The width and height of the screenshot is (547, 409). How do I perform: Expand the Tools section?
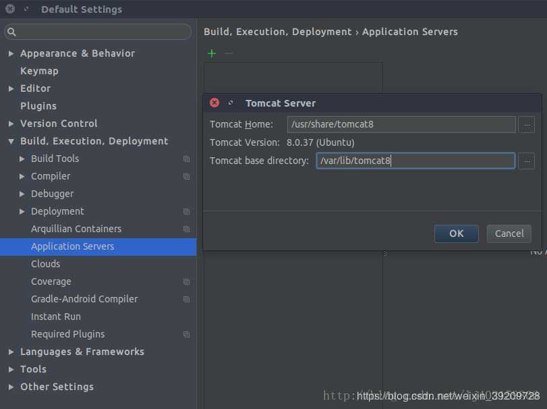tap(11, 369)
